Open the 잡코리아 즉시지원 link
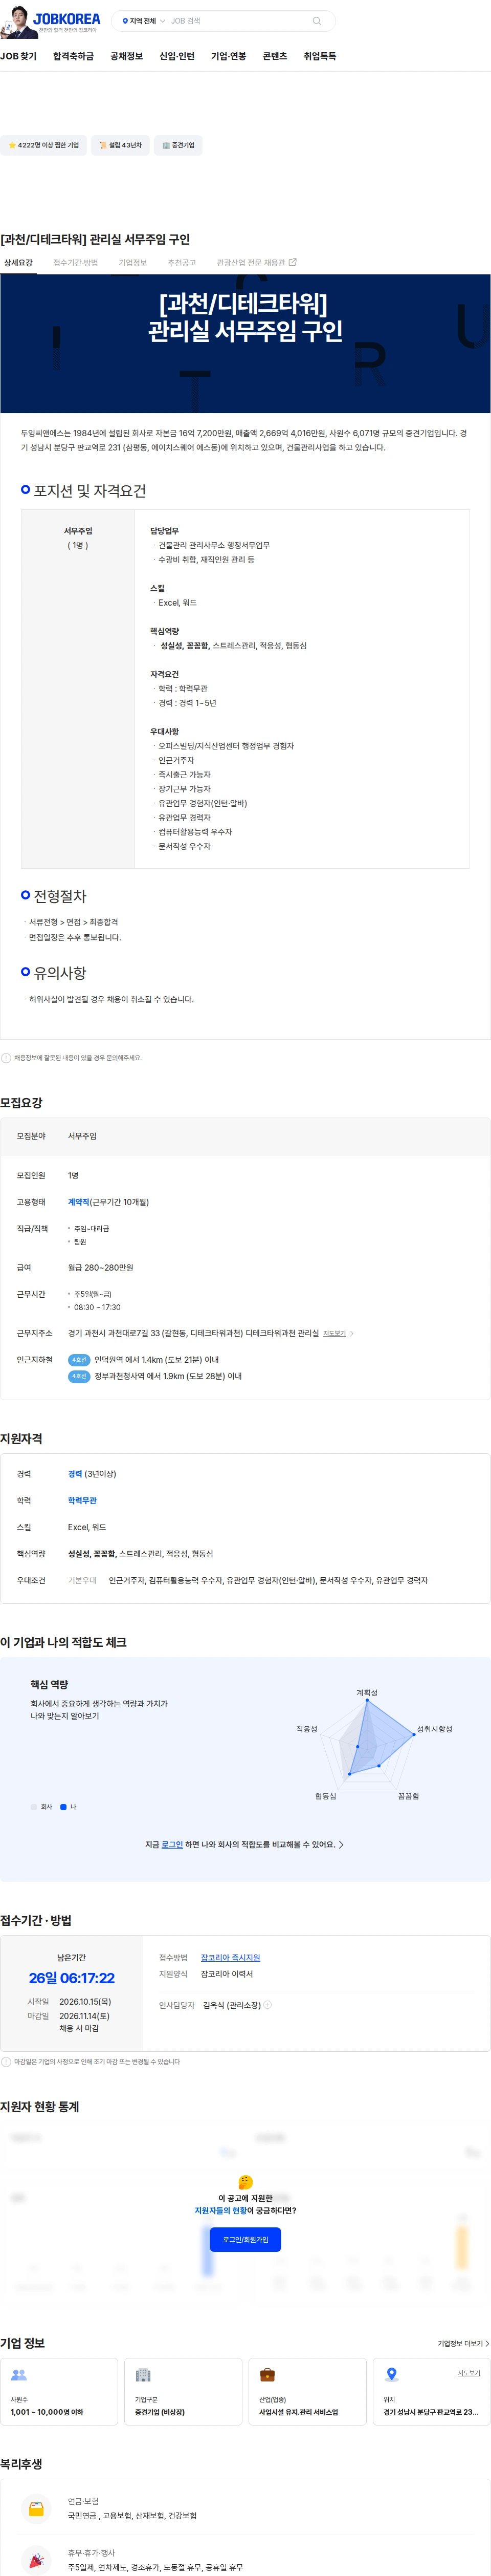Screen dimensions: 491x2576 coord(230,1958)
